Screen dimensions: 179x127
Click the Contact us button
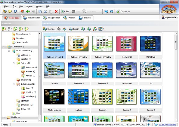click(123, 11)
